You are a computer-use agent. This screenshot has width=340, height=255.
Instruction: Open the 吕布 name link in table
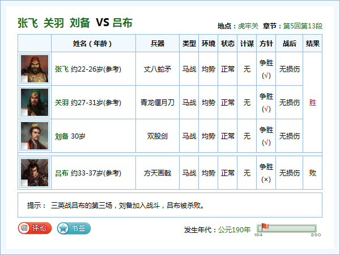click(62, 173)
